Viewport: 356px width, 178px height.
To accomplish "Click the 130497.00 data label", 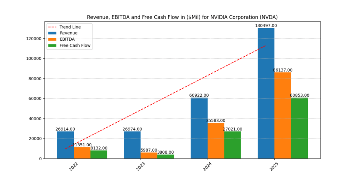I will tap(266, 26).
